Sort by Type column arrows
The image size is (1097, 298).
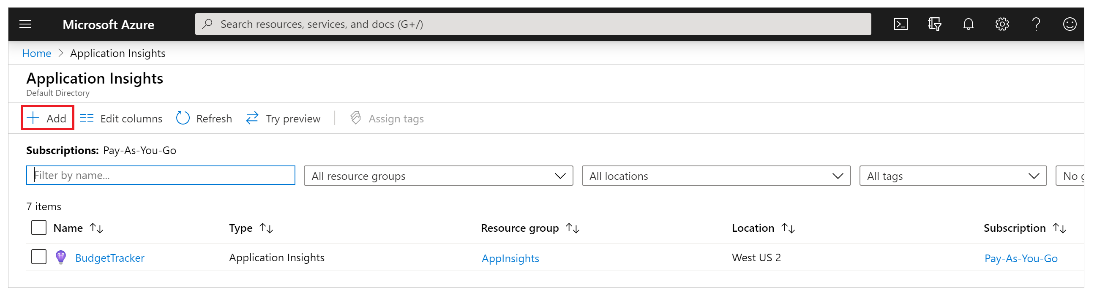267,228
